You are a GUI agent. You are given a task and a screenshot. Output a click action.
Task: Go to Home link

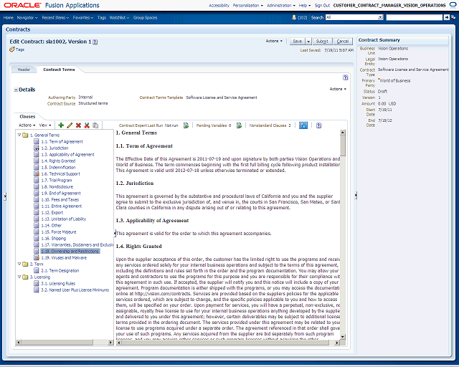click(x=9, y=17)
